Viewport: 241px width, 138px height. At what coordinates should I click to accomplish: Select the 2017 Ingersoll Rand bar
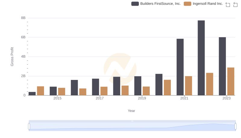[104, 91]
